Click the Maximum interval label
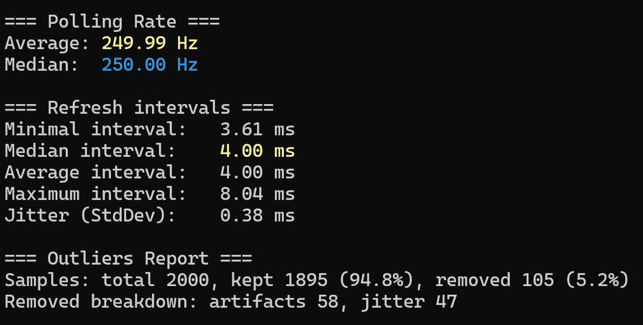Screen dimensions: 643x325 [95, 194]
